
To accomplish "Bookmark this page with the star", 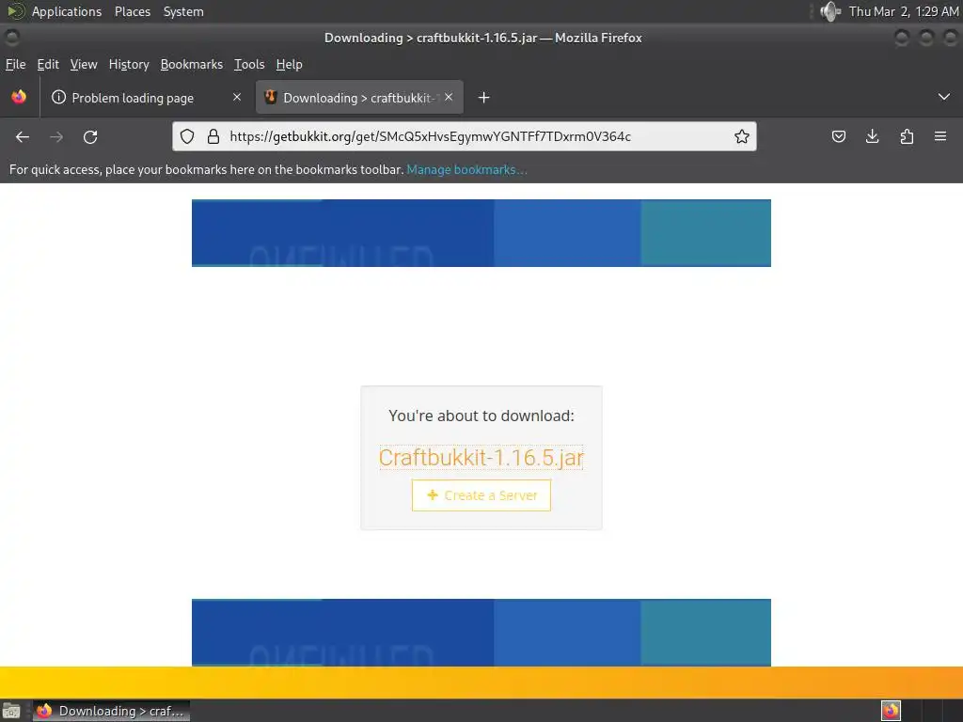I will click(741, 136).
